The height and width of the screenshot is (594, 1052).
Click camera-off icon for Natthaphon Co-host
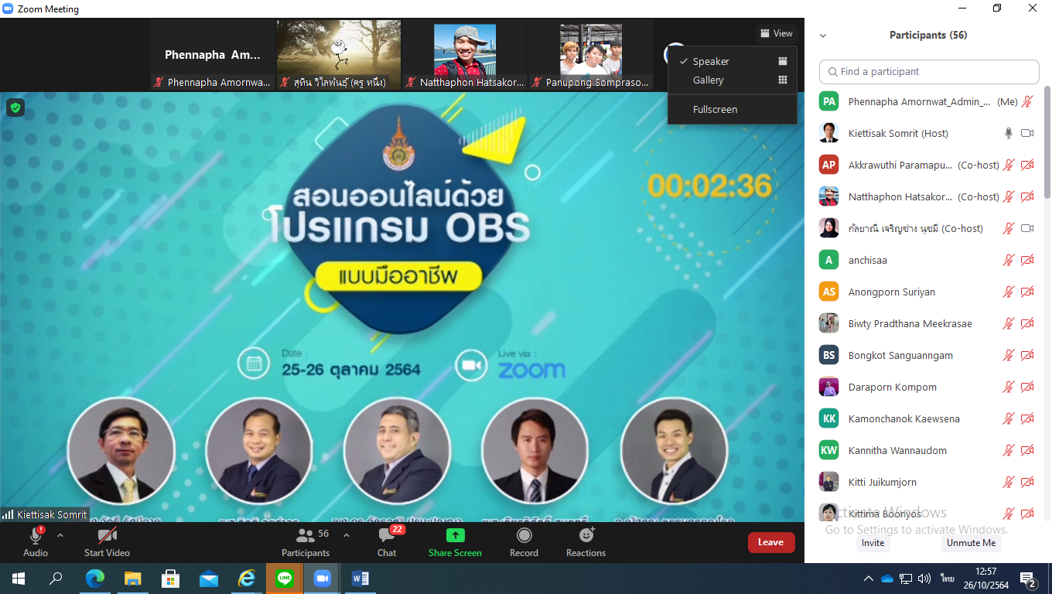click(x=1027, y=196)
